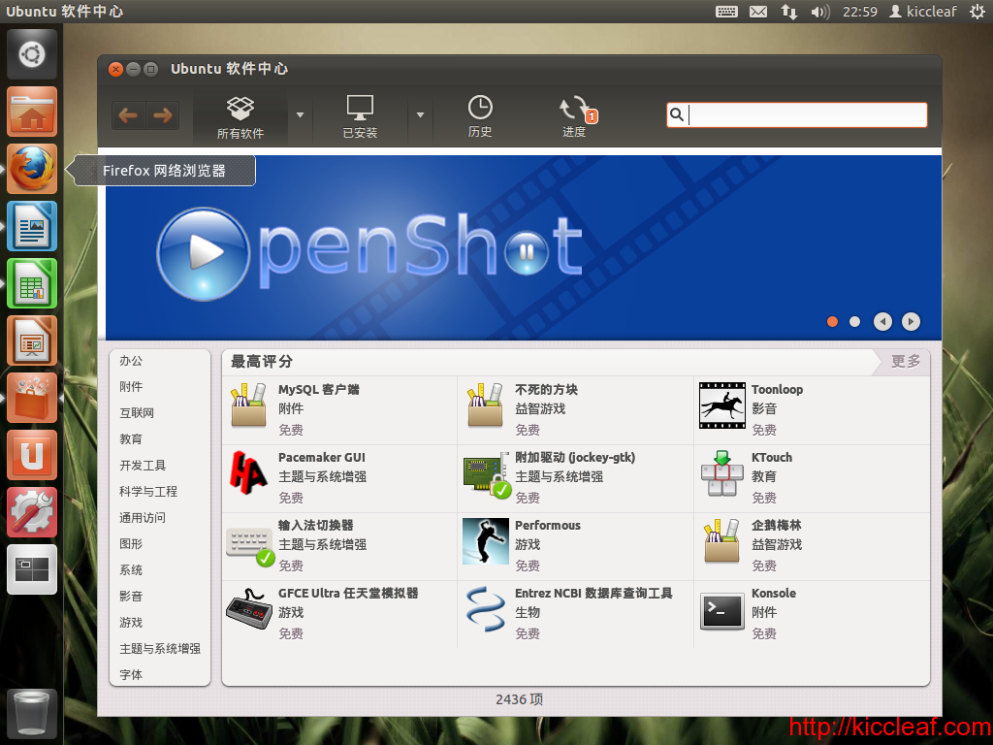Open LibreOffice Impress from the launcher
This screenshot has width=993, height=745.
32,340
